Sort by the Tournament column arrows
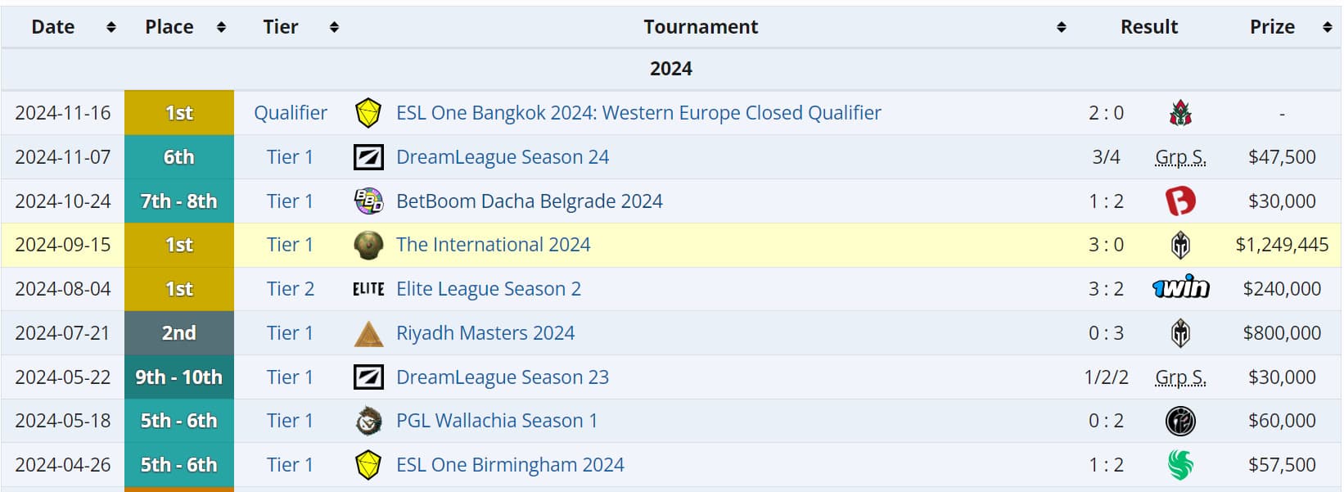This screenshot has width=1344, height=492. click(1062, 27)
